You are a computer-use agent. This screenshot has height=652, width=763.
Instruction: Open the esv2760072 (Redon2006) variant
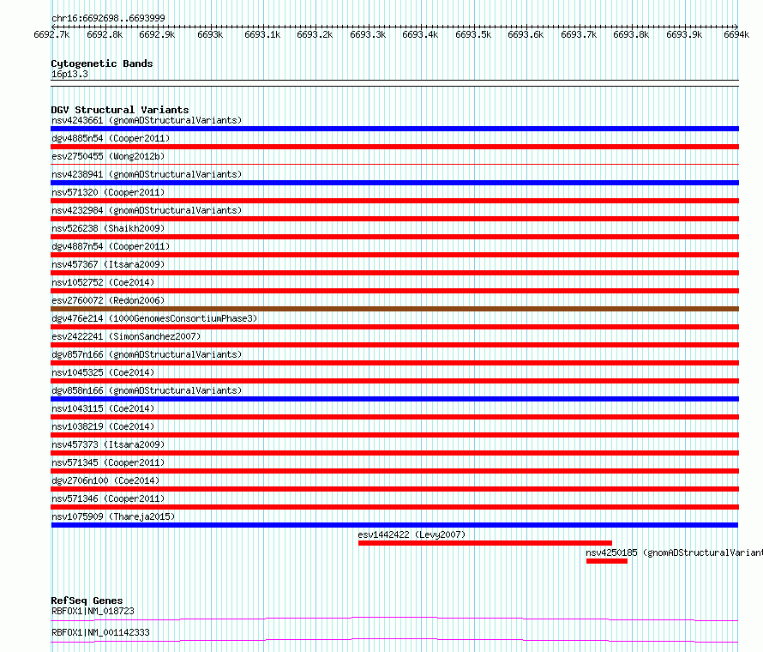click(x=108, y=300)
